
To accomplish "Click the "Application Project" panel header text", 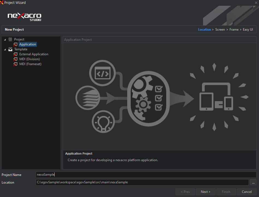I will (x=78, y=40).
